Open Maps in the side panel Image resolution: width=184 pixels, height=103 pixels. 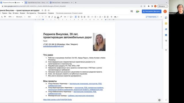[x=166, y=41]
